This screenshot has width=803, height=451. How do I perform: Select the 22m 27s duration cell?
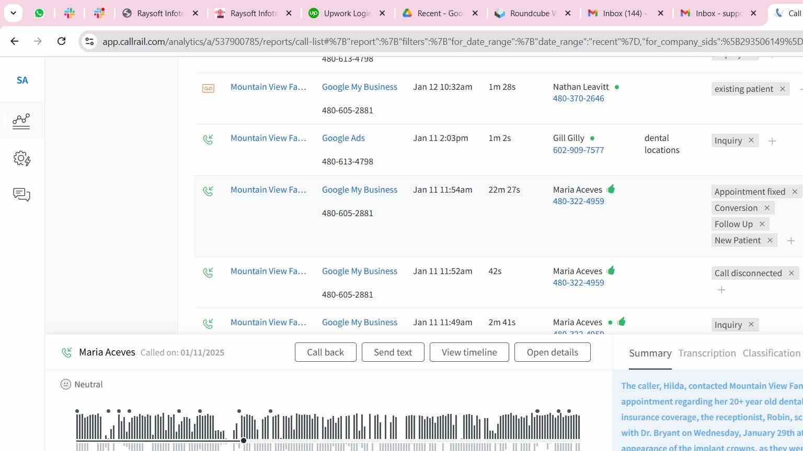[504, 190]
